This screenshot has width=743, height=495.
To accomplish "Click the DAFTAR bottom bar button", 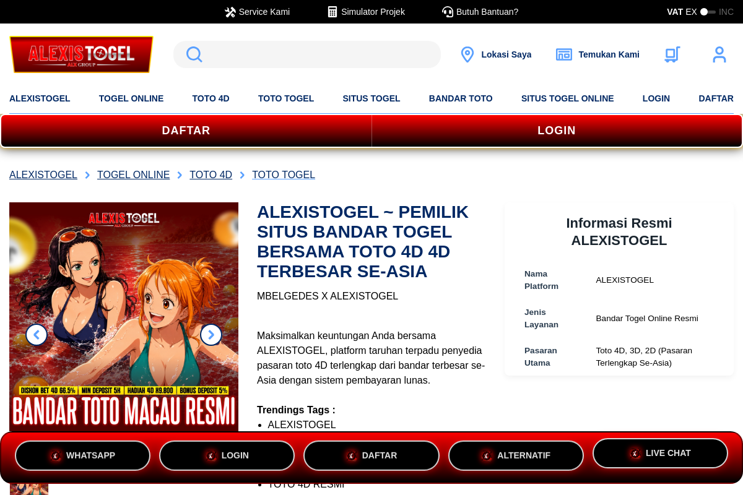I will [x=371, y=455].
